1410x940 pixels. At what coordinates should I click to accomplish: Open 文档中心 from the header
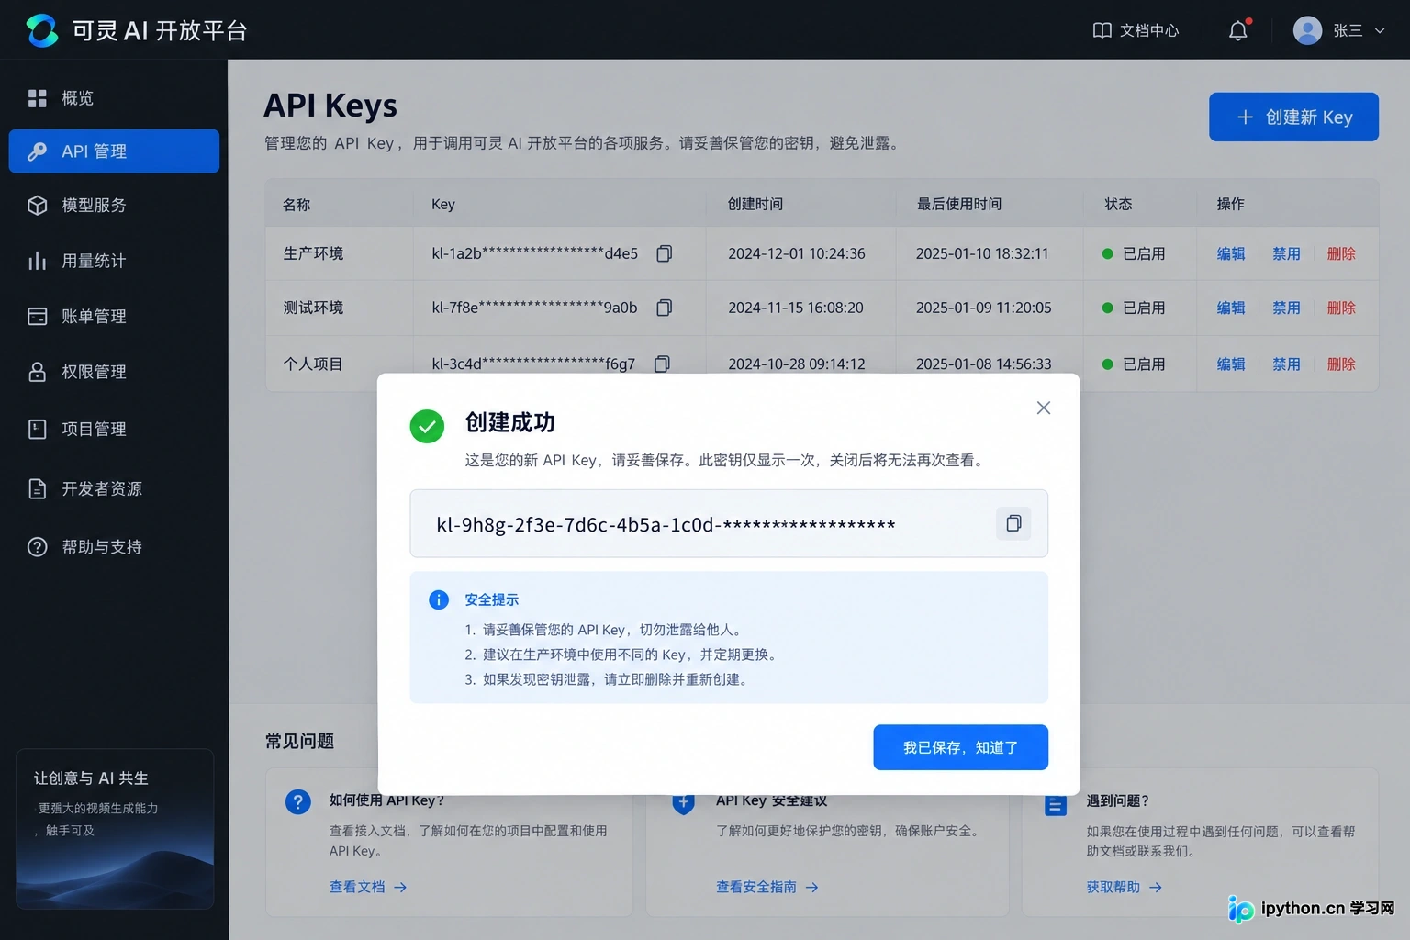pos(1136,30)
